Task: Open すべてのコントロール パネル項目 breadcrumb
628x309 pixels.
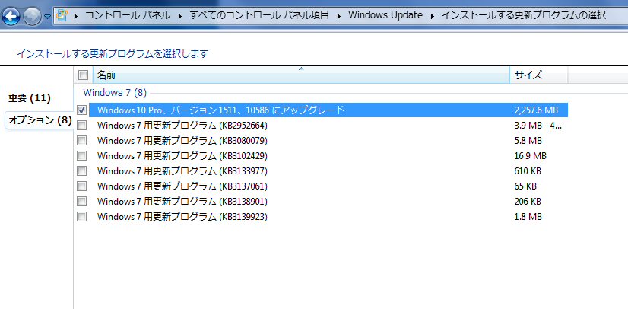Action: [x=259, y=16]
